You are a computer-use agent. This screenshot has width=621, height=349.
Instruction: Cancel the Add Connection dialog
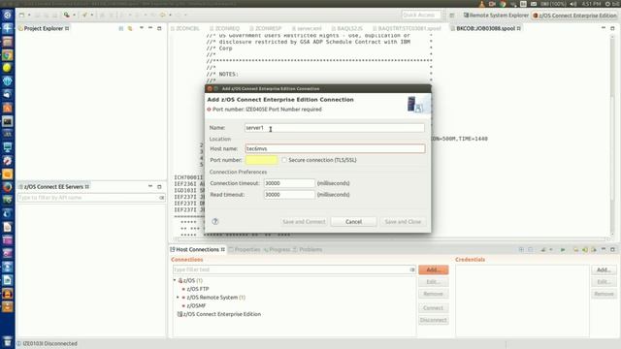(353, 222)
